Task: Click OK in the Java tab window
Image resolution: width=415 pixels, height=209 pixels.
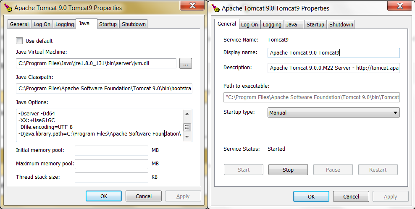Action: click(x=104, y=196)
